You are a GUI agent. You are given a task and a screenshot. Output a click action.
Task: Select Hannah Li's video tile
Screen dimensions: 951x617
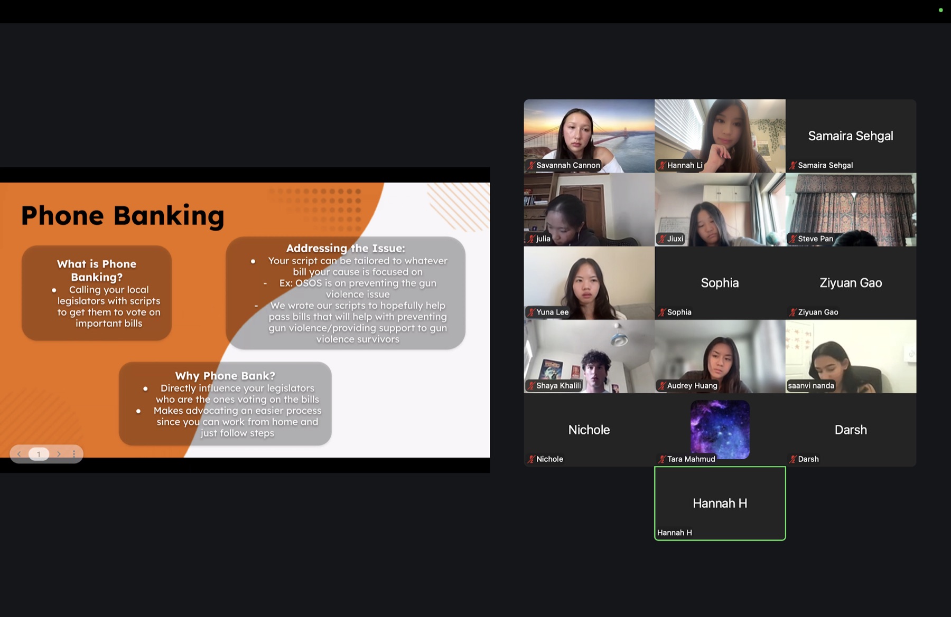[720, 136]
